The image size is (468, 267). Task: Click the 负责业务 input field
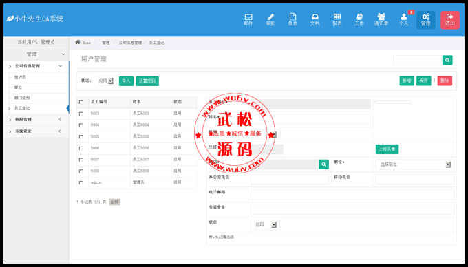pyautogui.click(x=352, y=209)
